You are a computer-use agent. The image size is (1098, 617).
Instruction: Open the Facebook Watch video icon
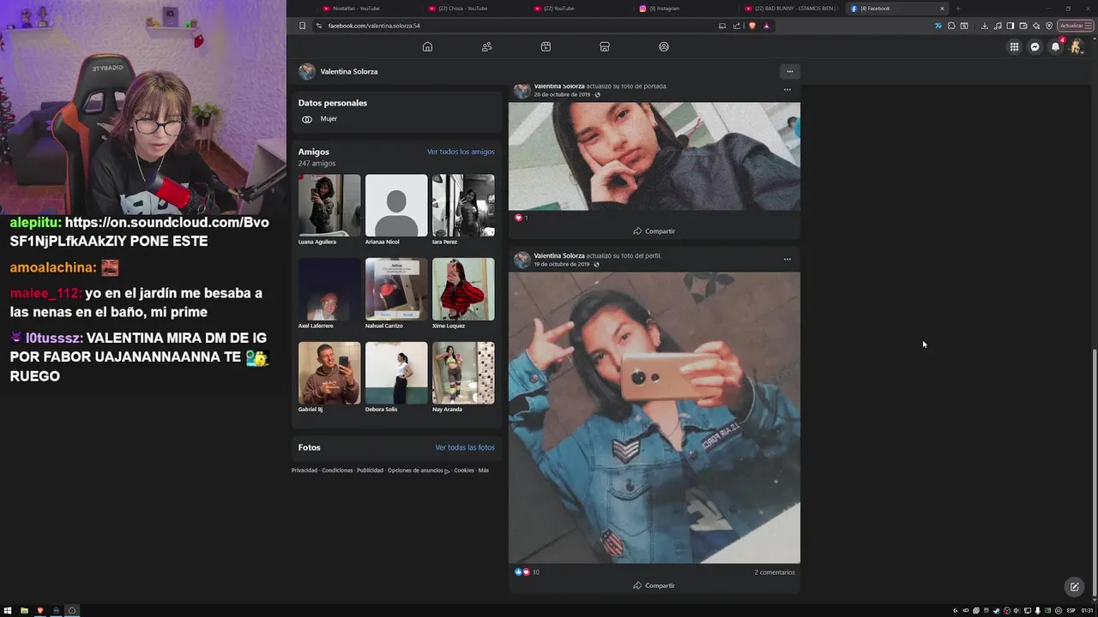546,46
